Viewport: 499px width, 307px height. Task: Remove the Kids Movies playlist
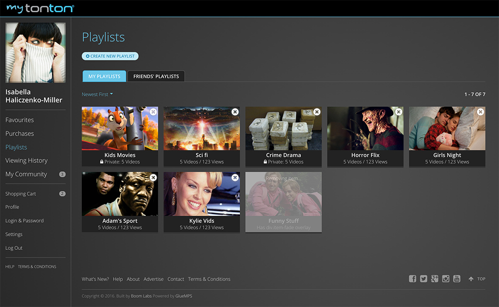coord(154,112)
